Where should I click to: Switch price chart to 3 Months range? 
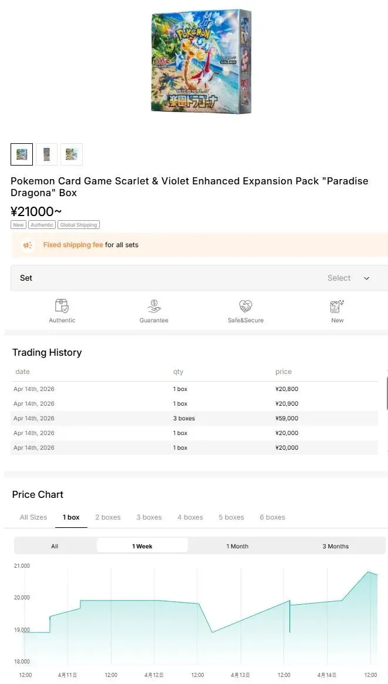[335, 546]
